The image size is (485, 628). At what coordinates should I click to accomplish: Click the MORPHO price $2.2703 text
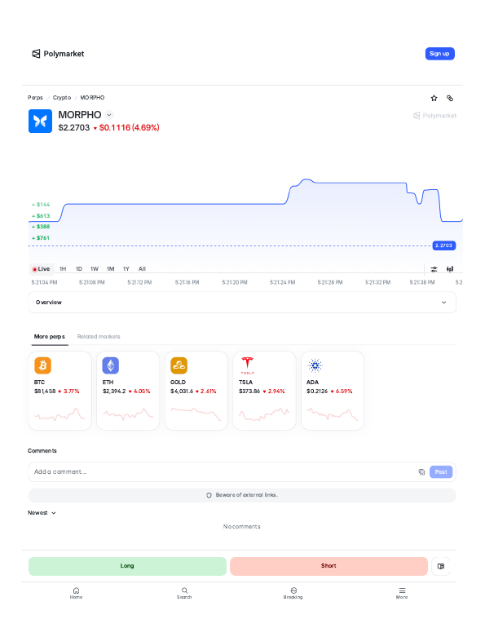pyautogui.click(x=74, y=128)
